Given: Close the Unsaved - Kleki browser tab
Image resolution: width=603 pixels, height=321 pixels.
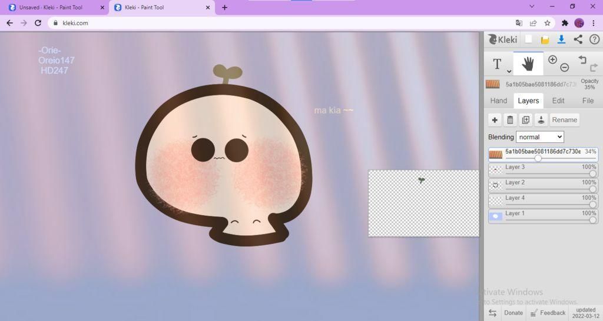Looking at the screenshot, I should (102, 7).
